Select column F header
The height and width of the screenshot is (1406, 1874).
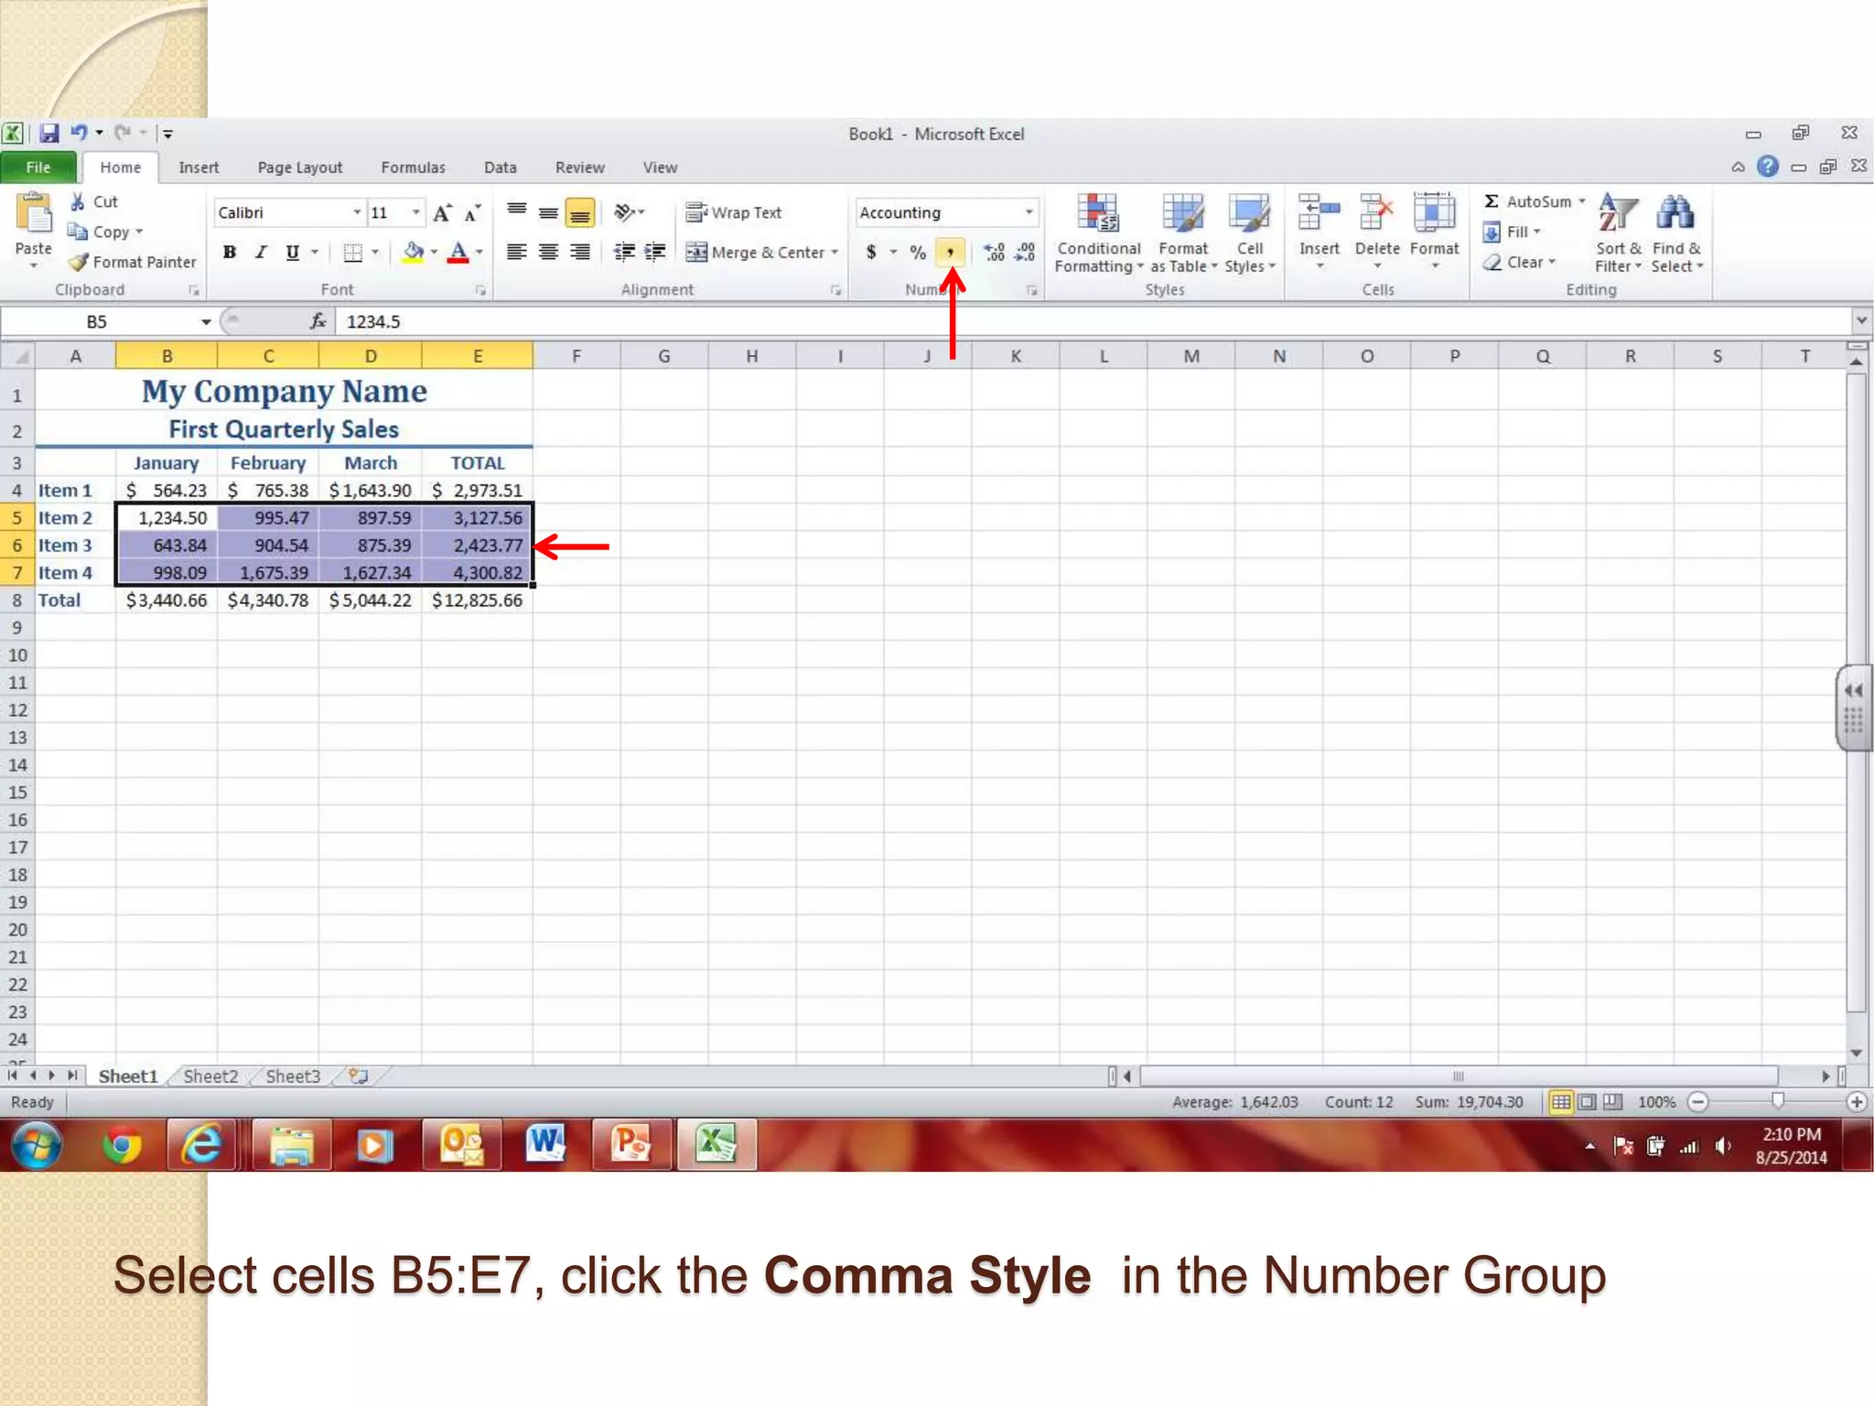coord(576,356)
